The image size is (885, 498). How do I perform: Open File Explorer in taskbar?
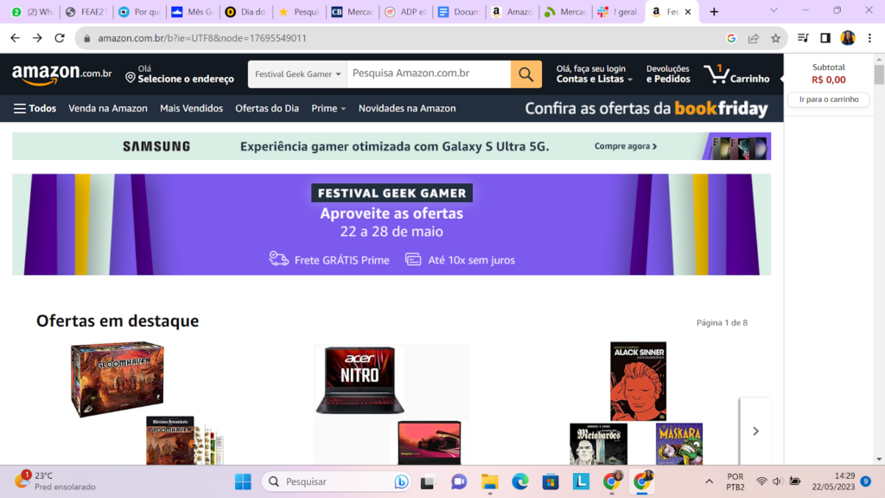pos(489,482)
